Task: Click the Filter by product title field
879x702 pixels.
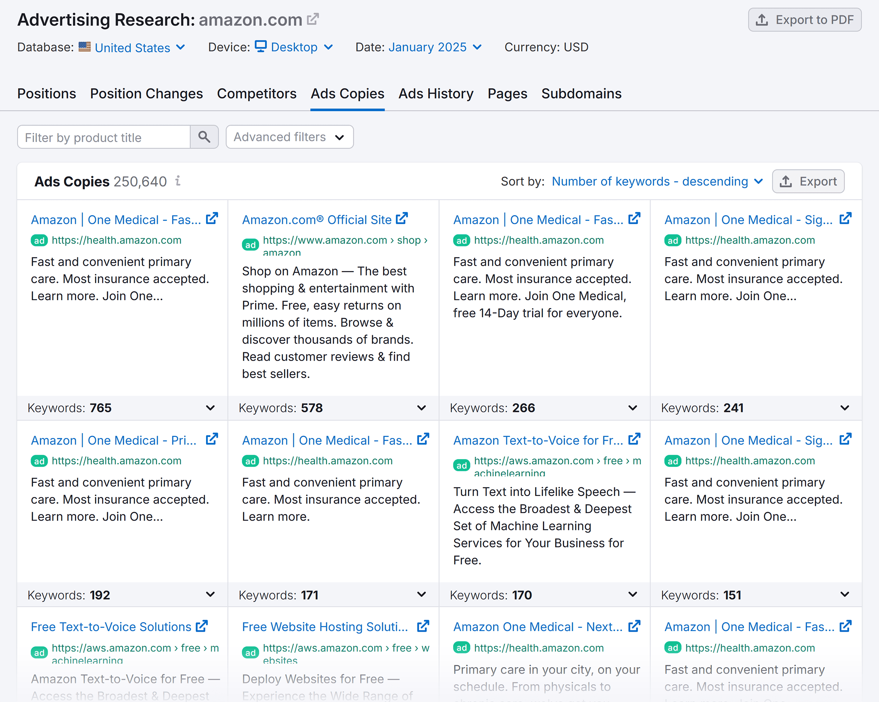Action: pos(104,137)
